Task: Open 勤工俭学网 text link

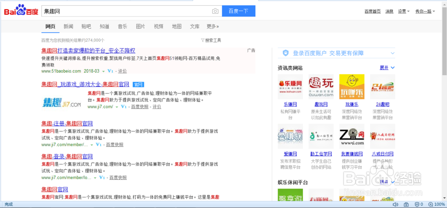Action: tap(321, 154)
